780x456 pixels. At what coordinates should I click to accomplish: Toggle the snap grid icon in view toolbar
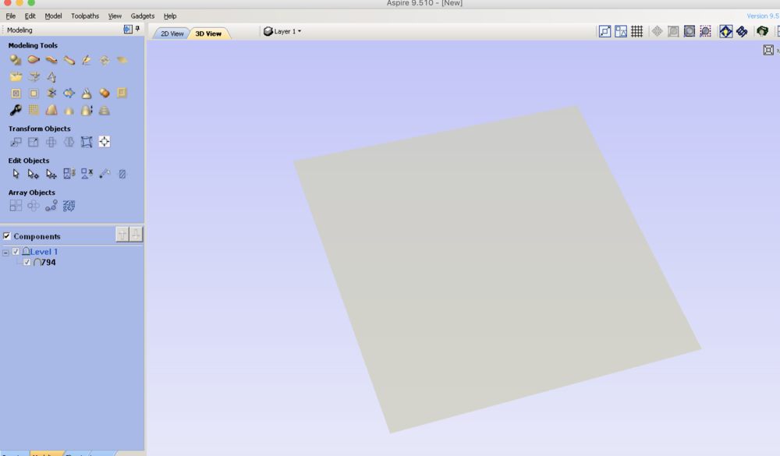(637, 31)
